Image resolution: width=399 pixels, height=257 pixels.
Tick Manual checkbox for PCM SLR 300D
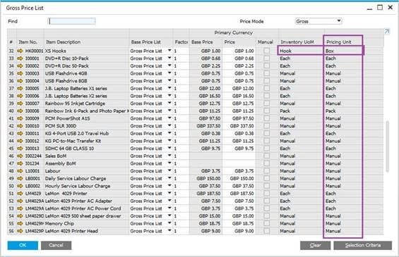point(266,126)
